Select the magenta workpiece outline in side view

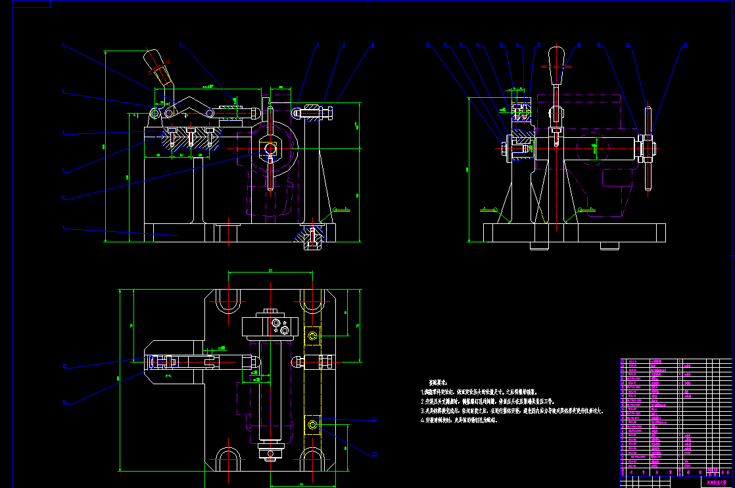[x=586, y=156]
